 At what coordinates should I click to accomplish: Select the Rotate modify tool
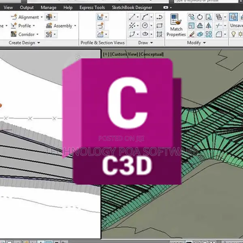pos(200,17)
